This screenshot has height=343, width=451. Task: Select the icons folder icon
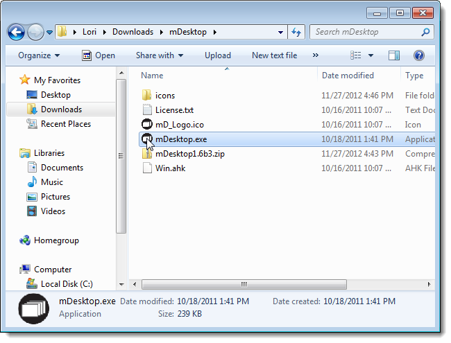147,95
